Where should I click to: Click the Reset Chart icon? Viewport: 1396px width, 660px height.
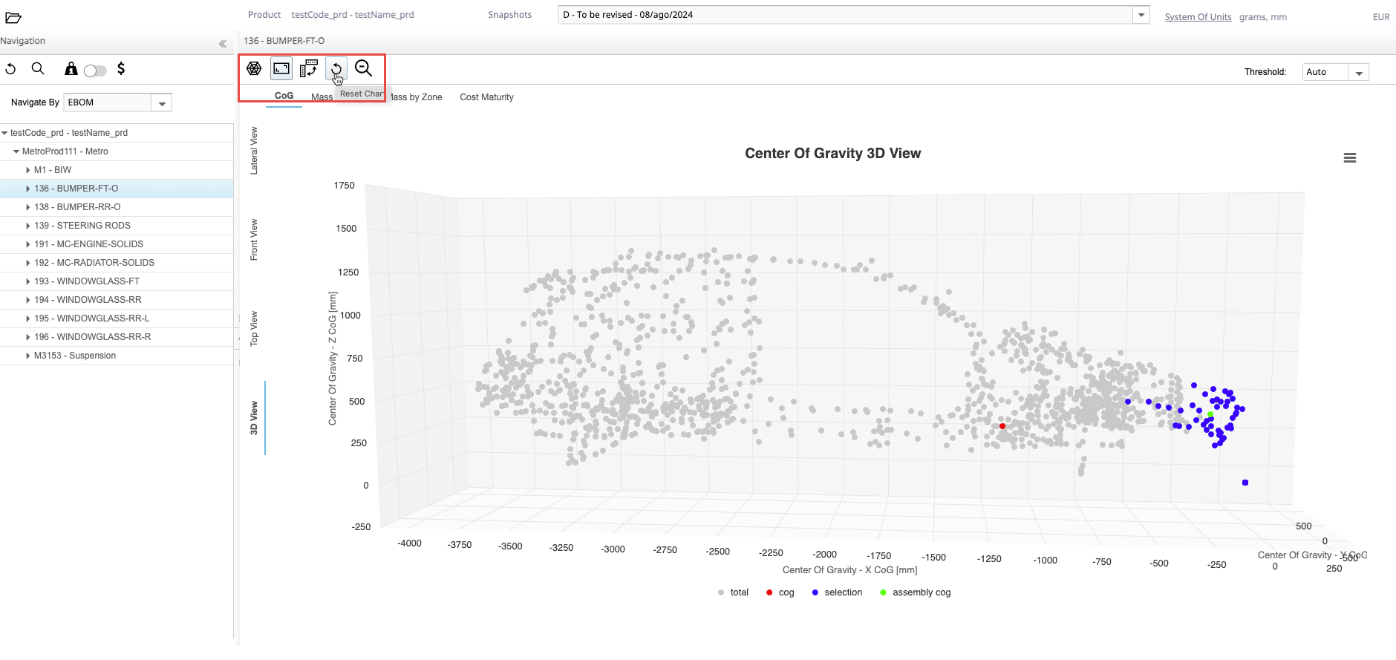click(x=336, y=69)
